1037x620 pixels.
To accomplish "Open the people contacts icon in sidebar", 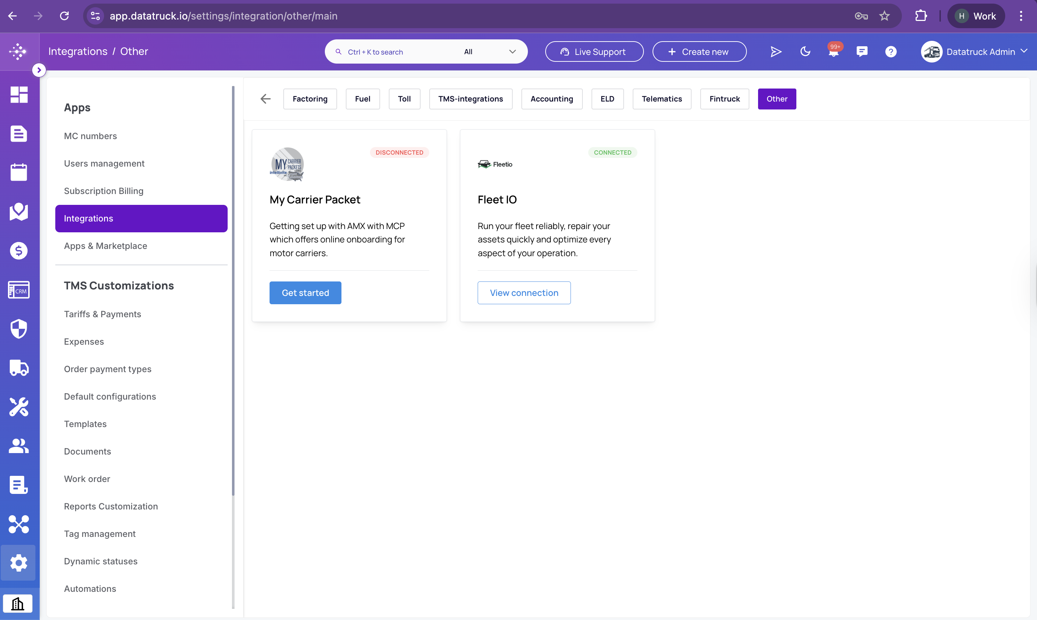I will click(19, 446).
